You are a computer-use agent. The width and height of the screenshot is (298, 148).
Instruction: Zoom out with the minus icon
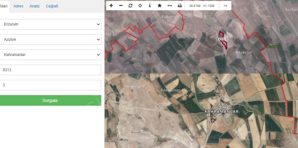[121, 6]
